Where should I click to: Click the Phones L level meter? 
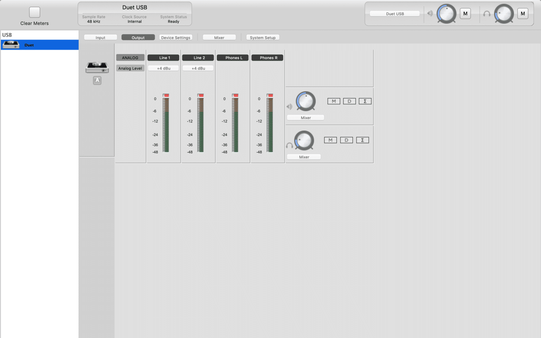(235, 123)
